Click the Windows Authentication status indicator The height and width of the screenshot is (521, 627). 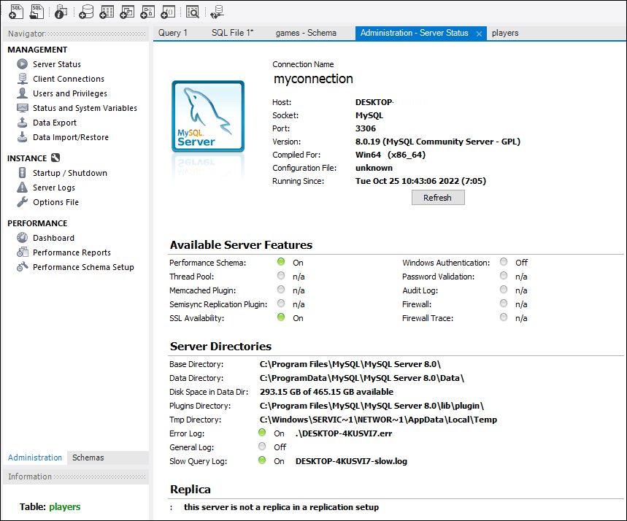pyautogui.click(x=504, y=263)
